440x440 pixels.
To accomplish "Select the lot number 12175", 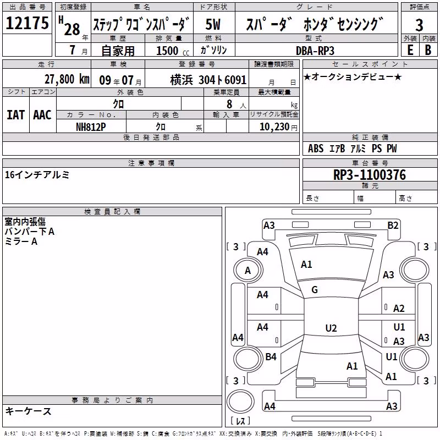I will (x=27, y=23).
